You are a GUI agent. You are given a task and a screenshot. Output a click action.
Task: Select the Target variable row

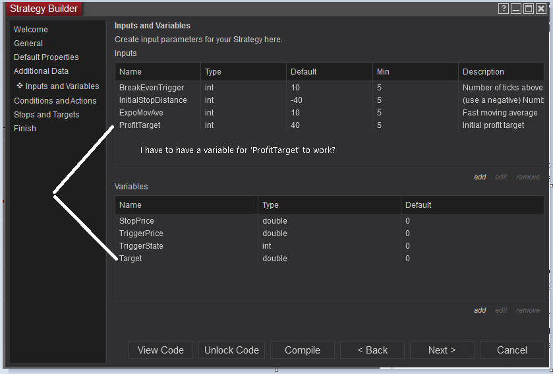[x=131, y=259]
